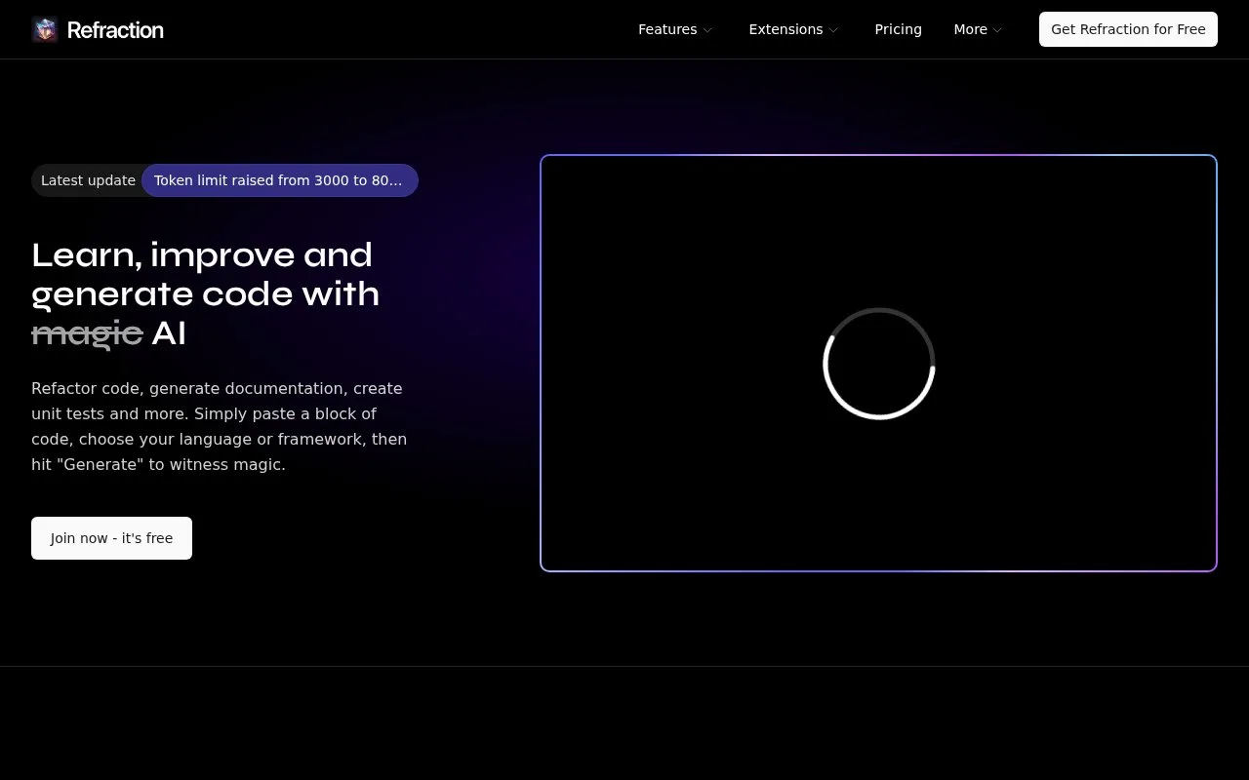Expand the Extensions chevron arrow
This screenshot has height=780, width=1249.
point(833,30)
